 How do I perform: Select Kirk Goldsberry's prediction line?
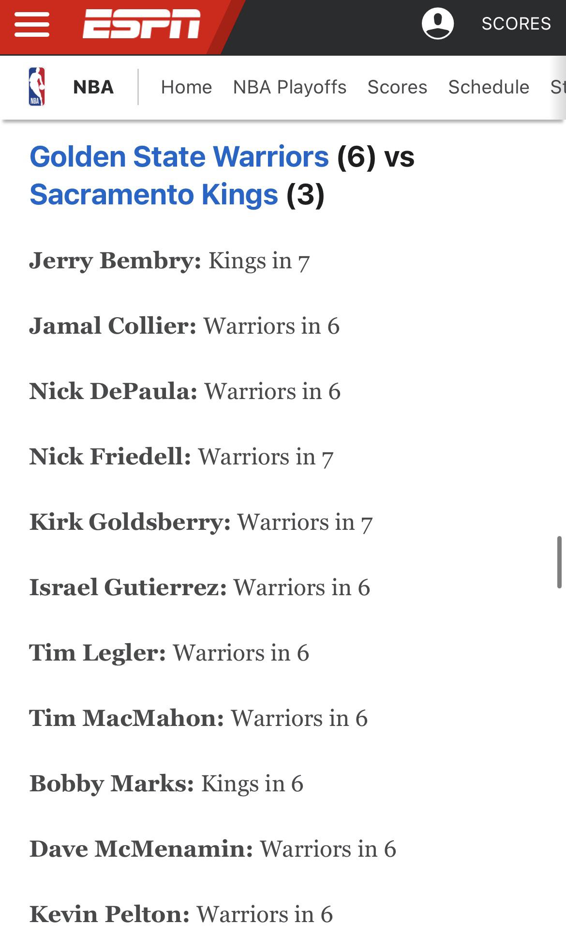201,522
